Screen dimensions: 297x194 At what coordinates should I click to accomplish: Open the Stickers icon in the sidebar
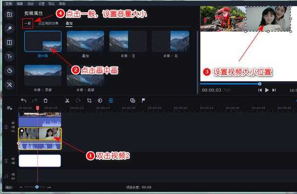tap(9, 70)
